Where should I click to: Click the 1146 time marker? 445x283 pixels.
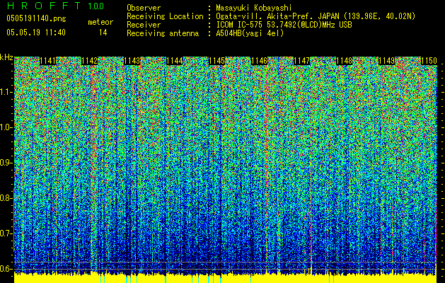point(260,61)
